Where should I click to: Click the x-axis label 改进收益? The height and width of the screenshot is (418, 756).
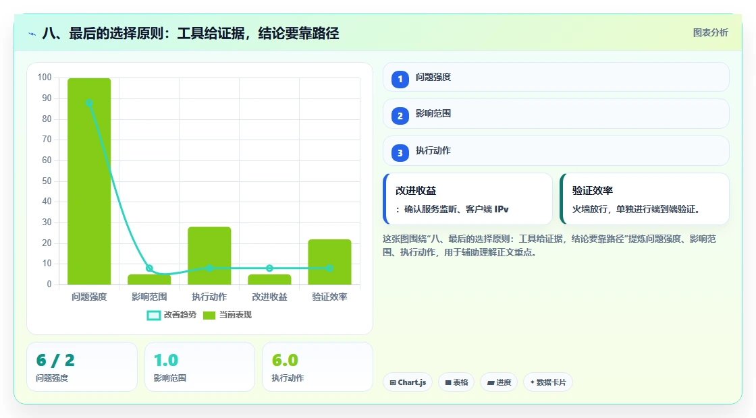point(269,297)
